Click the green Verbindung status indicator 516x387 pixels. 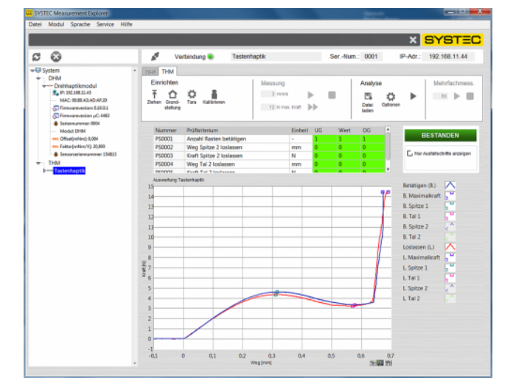[x=211, y=57]
